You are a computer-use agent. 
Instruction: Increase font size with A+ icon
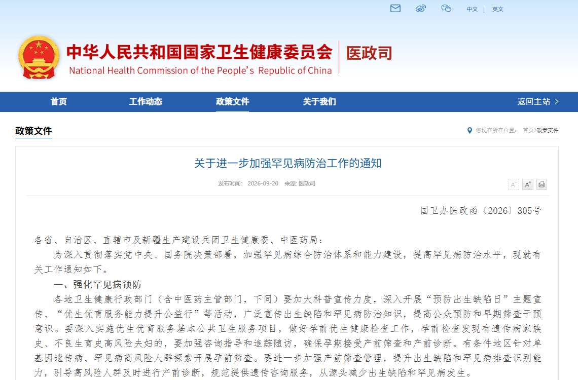pyautogui.click(x=527, y=184)
